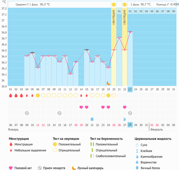179x170 pixels.
Task: Click the creamy fluid drop on day 22
Action: coord(125,119)
